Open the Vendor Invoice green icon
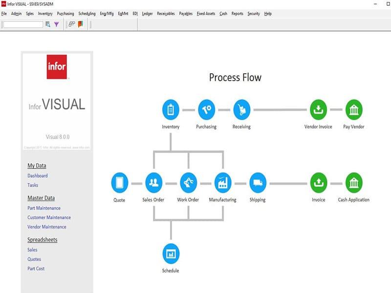This screenshot has width=391, height=293. [319, 109]
